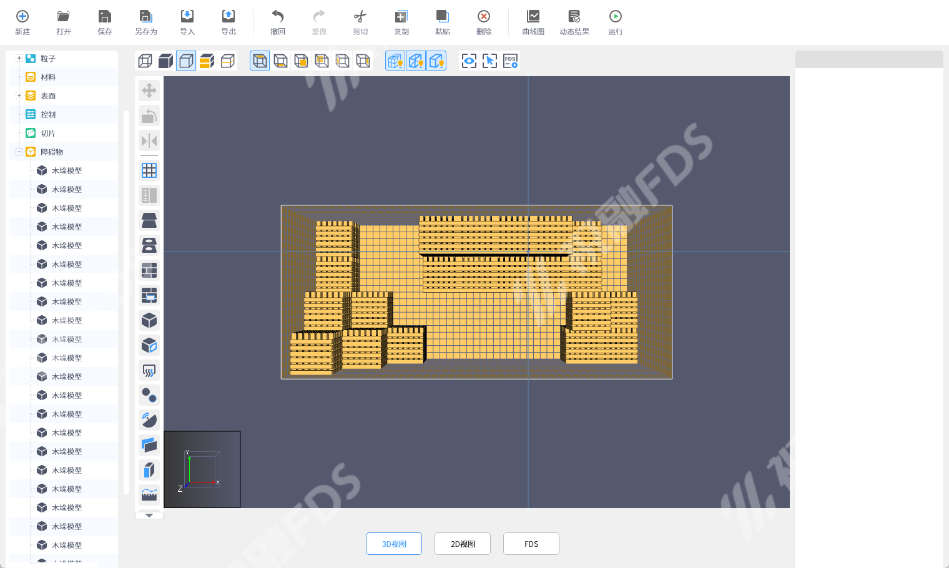Click the blue-faced block tool

[x=149, y=470]
